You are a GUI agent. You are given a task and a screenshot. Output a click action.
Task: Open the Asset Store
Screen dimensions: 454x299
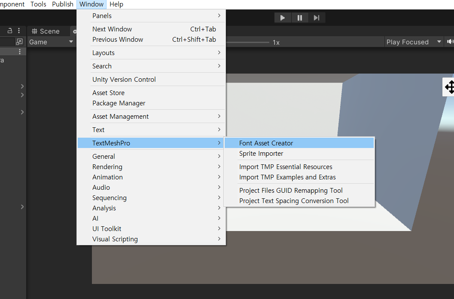[151, 93]
